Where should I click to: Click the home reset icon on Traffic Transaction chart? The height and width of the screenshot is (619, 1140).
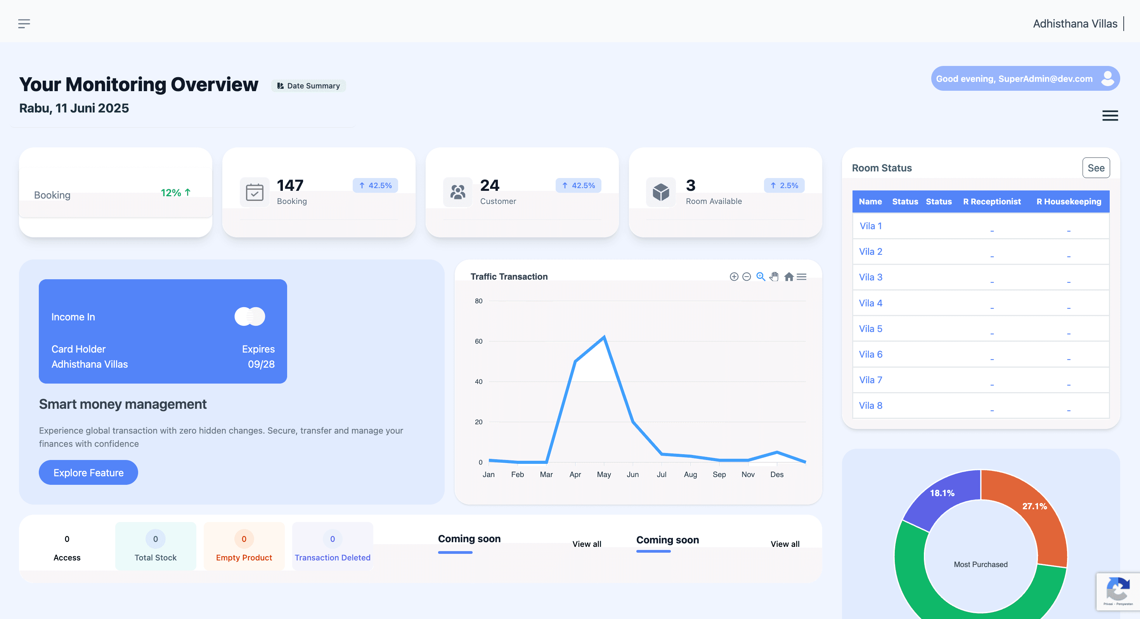point(789,277)
